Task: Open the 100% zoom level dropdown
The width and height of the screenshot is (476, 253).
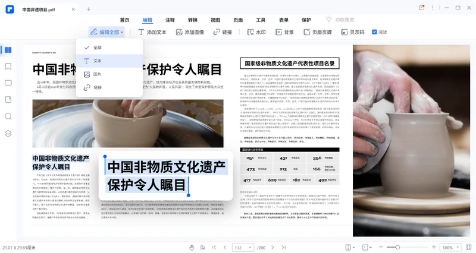Action: point(450,248)
